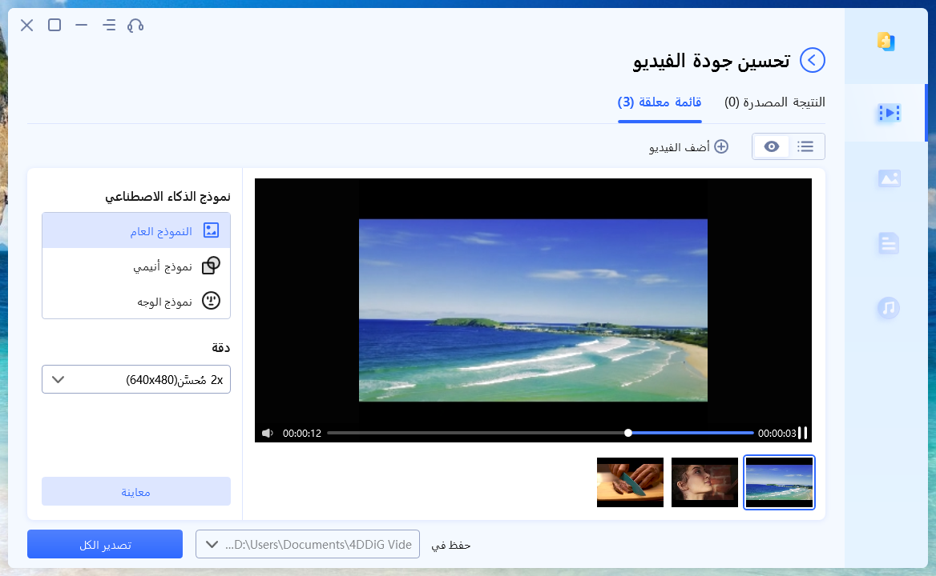Open the audio repair sidebar icon
This screenshot has width=936, height=576.
coord(889,308)
